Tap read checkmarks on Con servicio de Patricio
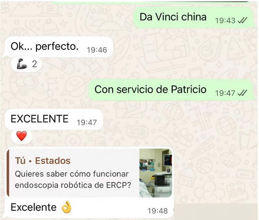 pyautogui.click(x=242, y=93)
